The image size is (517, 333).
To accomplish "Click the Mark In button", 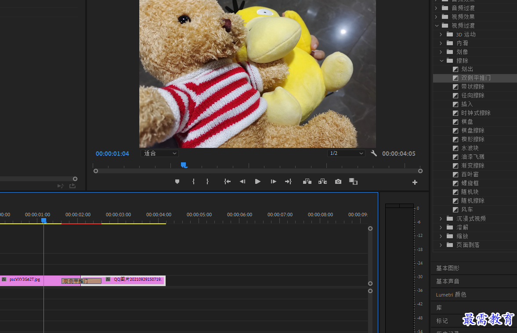I will (x=194, y=182).
